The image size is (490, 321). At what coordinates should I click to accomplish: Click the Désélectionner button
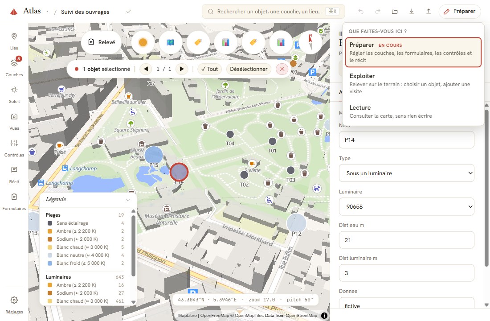click(249, 69)
